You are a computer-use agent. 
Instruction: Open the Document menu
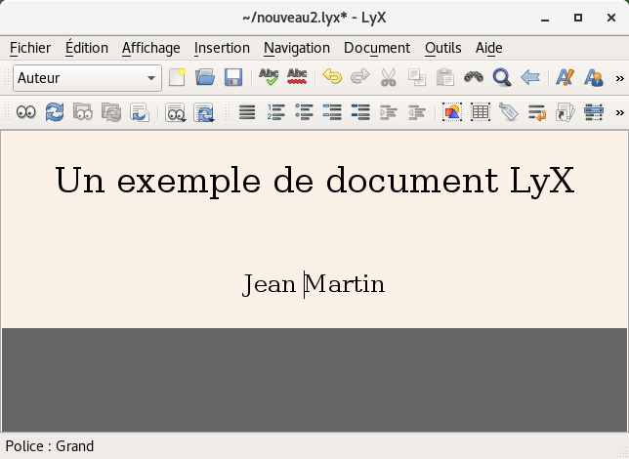[x=377, y=48]
